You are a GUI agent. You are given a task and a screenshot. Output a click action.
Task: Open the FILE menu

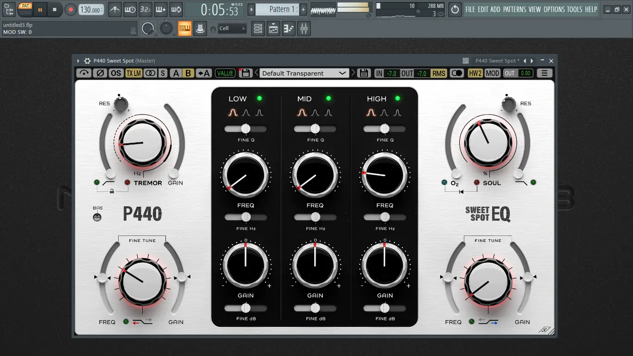click(470, 9)
